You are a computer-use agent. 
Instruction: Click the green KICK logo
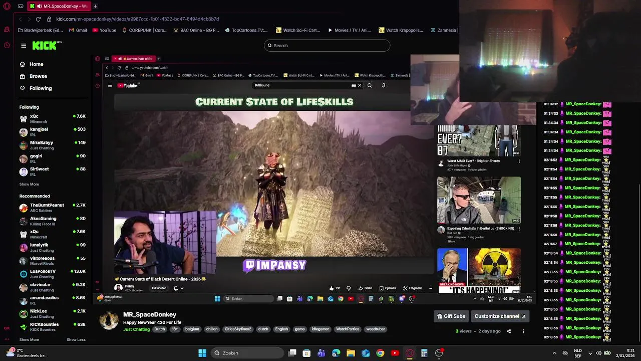point(46,46)
